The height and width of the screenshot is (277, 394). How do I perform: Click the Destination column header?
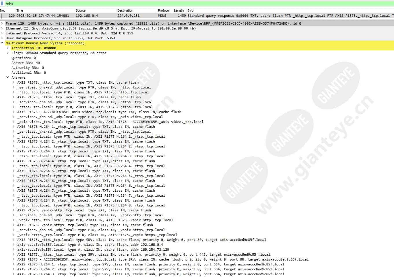click(125, 10)
